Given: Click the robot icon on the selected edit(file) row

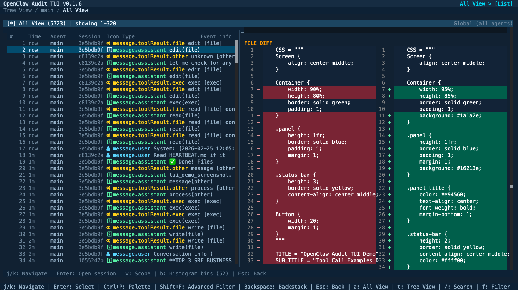Looking at the screenshot, I should point(110,50).
